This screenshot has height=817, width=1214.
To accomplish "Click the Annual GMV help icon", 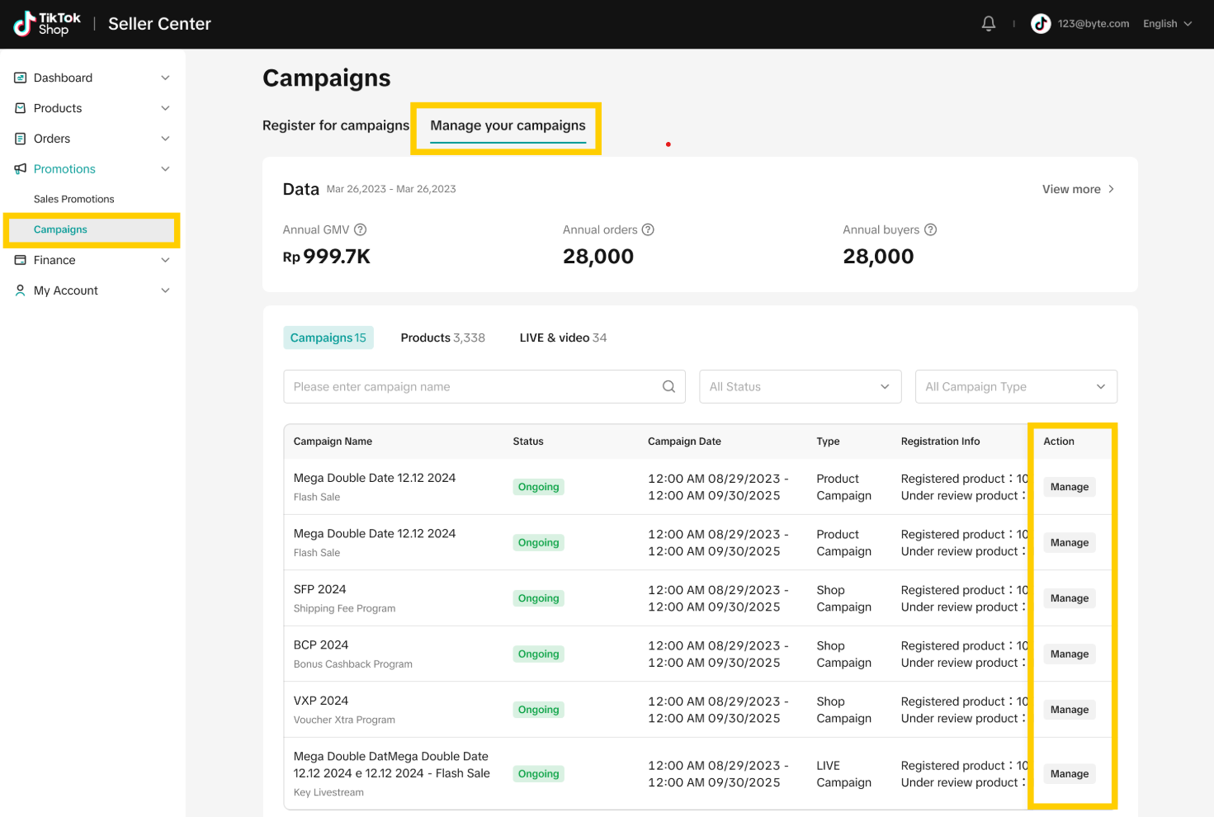I will [360, 229].
